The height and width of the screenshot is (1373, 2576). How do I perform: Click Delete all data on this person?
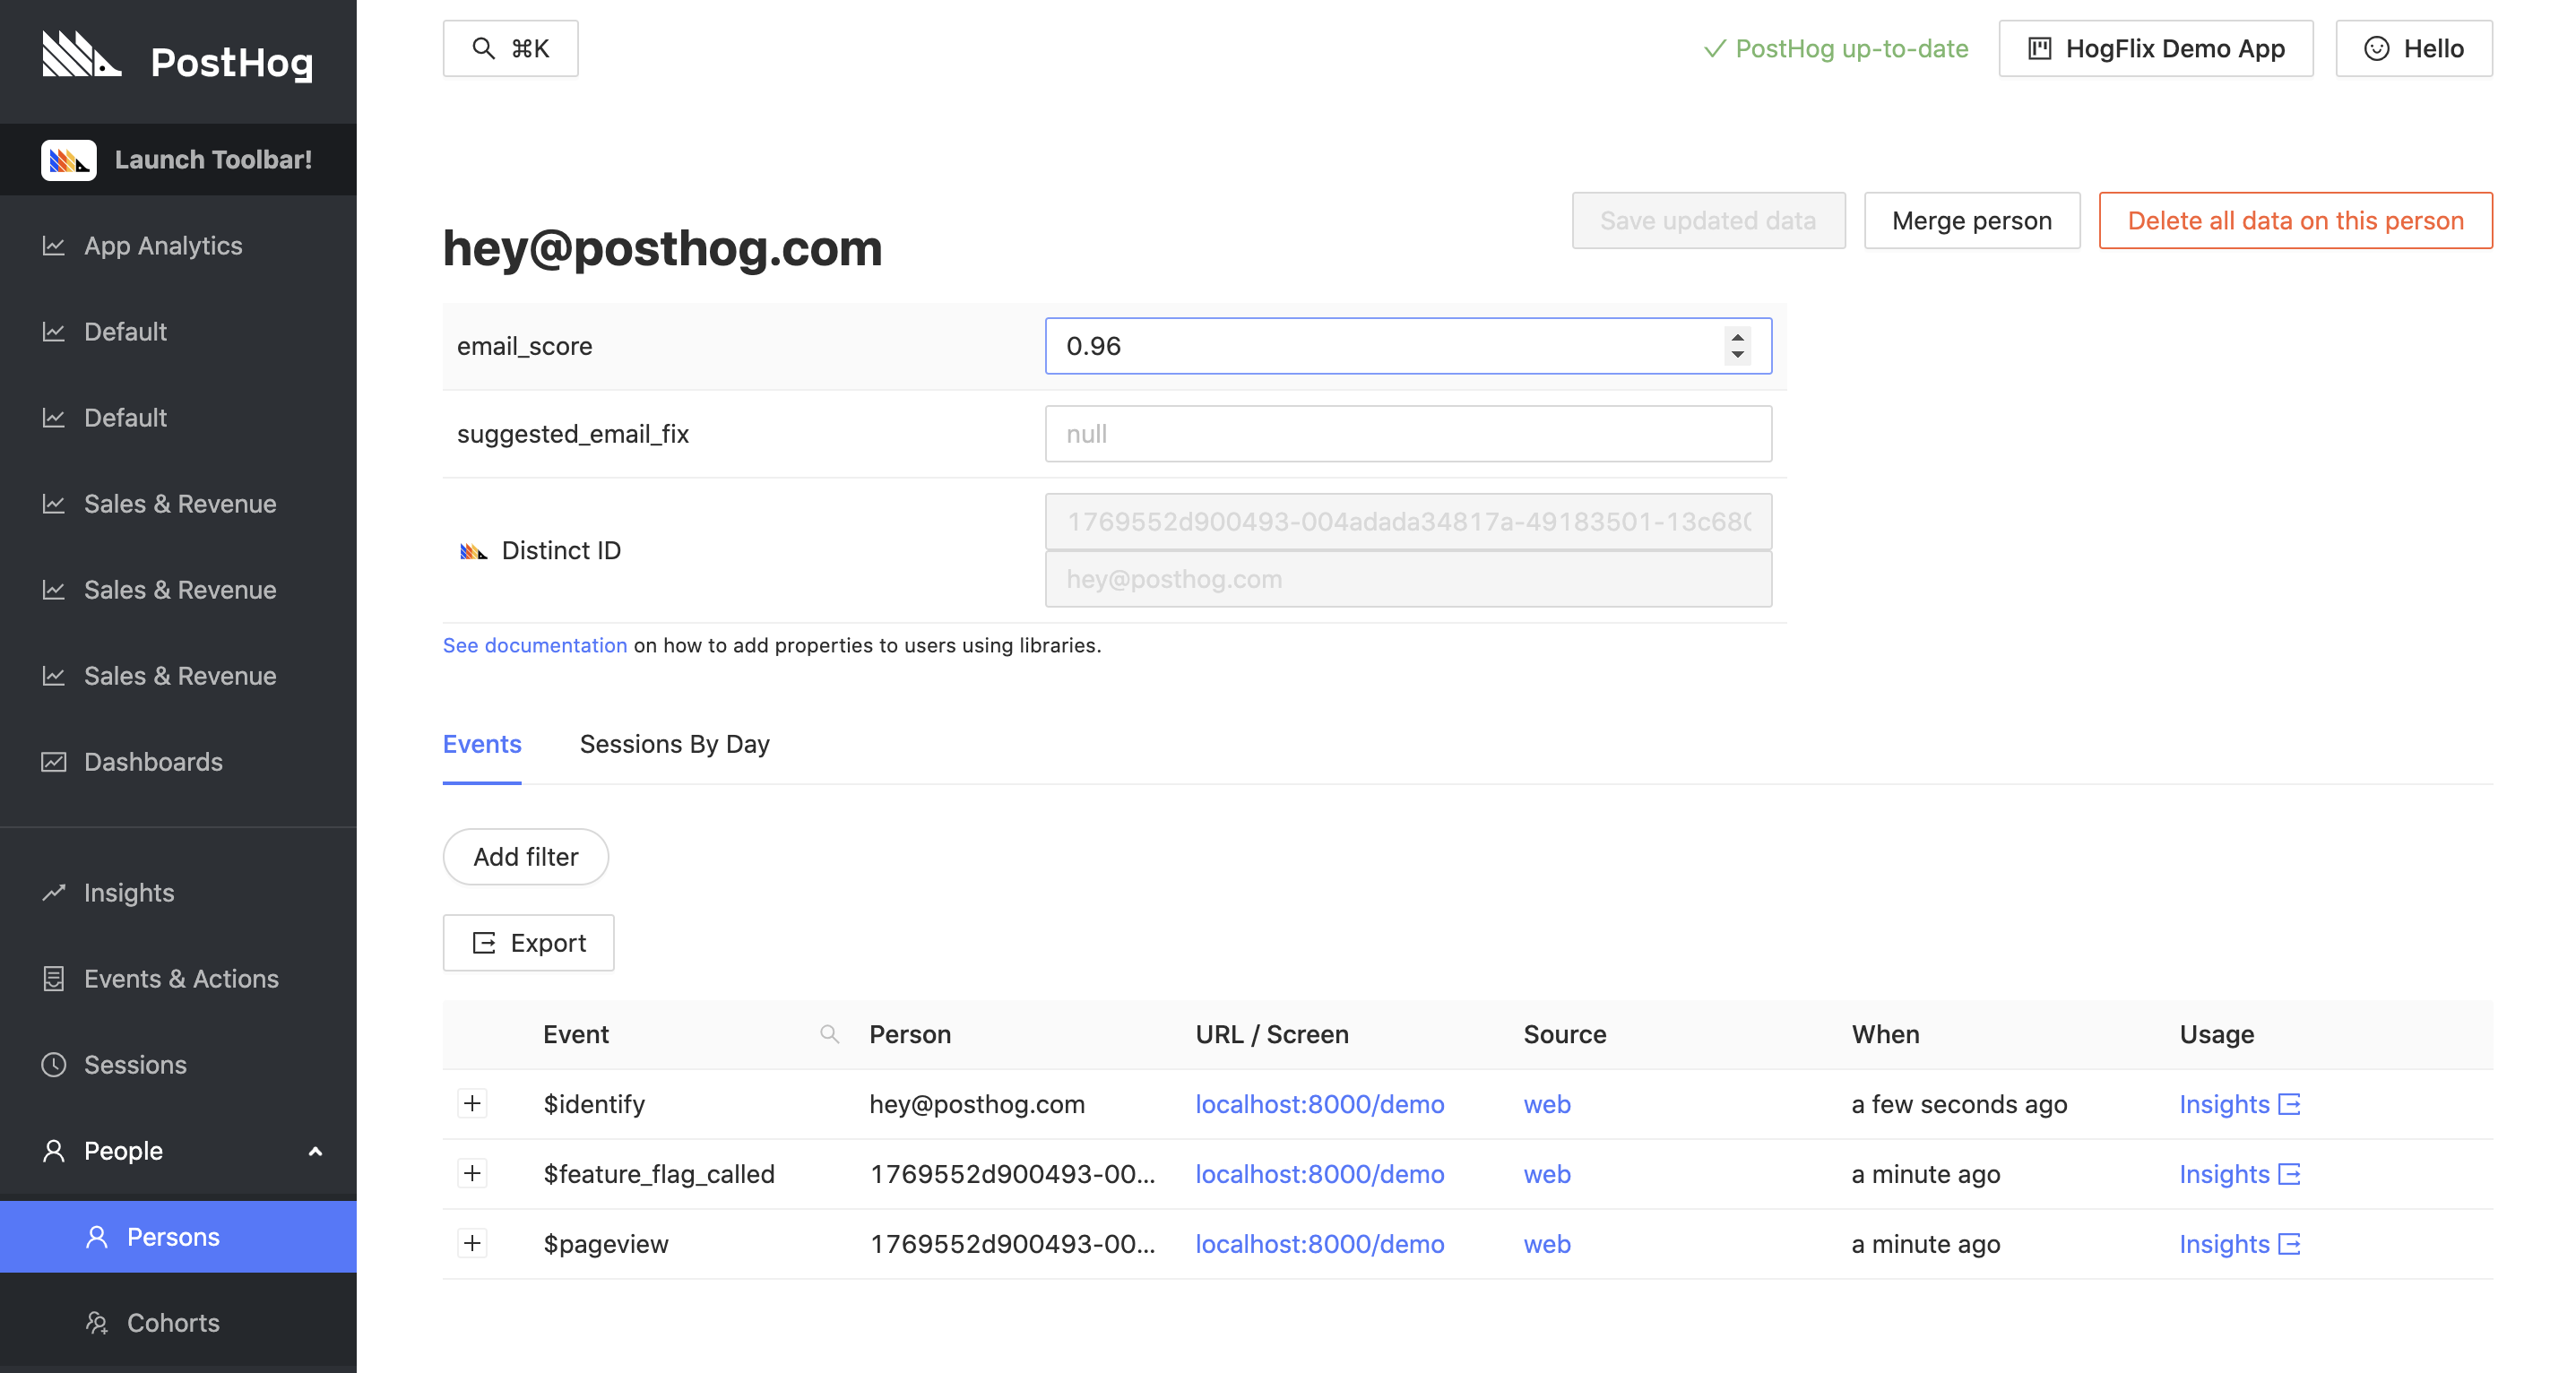pyautogui.click(x=2295, y=221)
